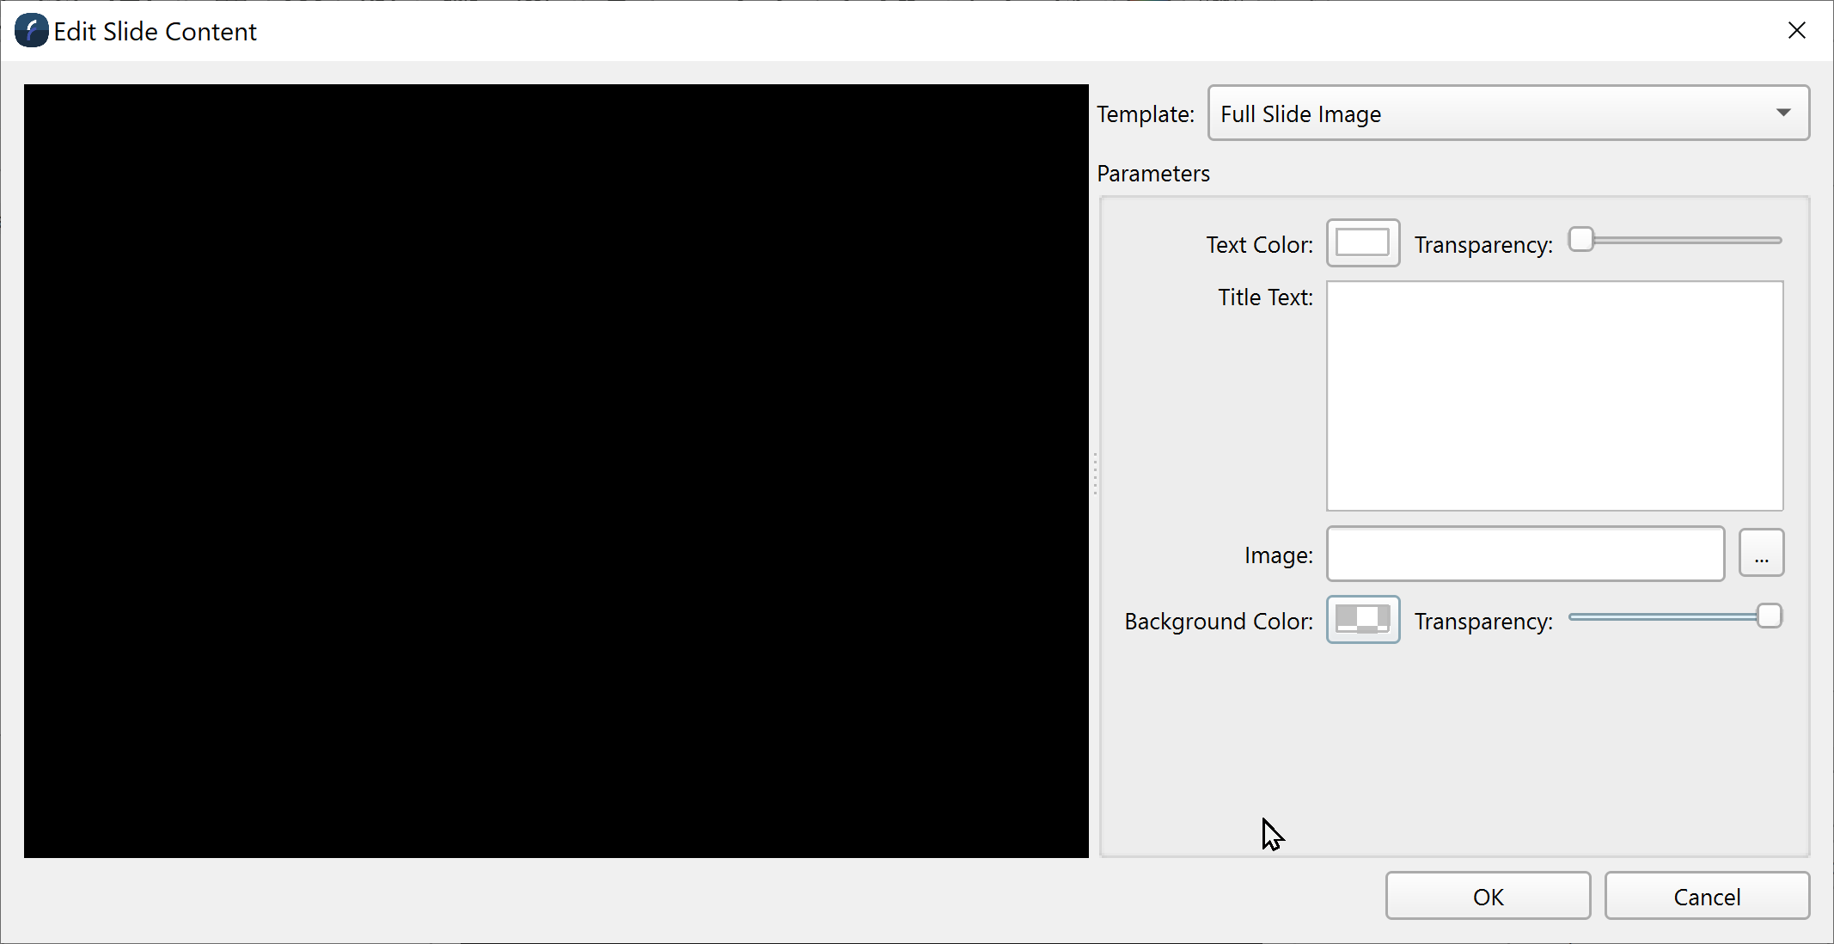The image size is (1834, 944).
Task: Click the Template: label
Action: click(x=1145, y=114)
